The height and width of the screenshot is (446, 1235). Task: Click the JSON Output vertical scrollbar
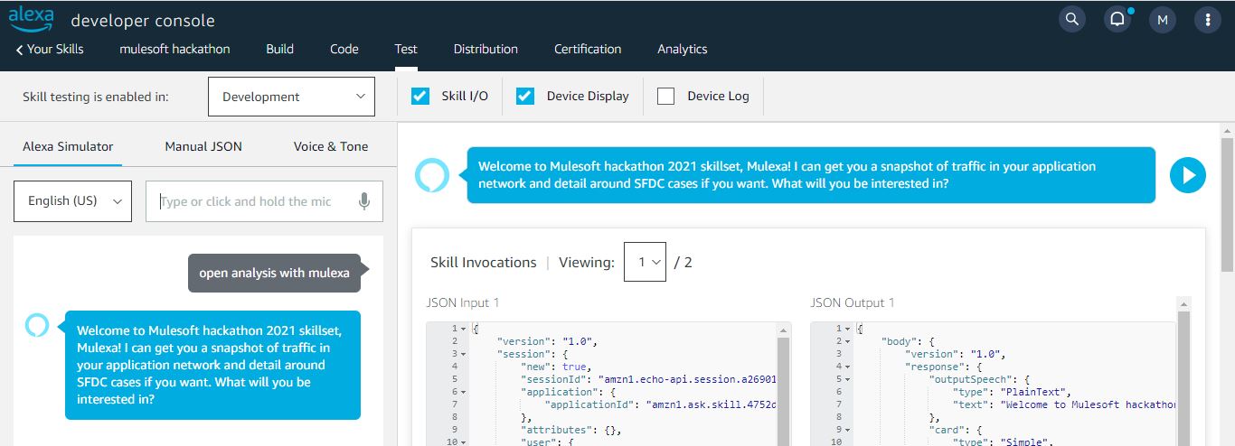coord(1183,379)
